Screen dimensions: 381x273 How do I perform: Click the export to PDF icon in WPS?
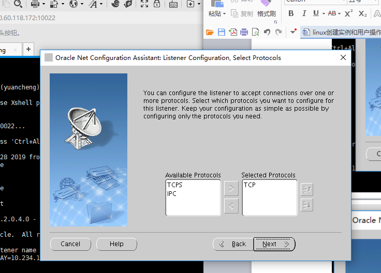233,32
